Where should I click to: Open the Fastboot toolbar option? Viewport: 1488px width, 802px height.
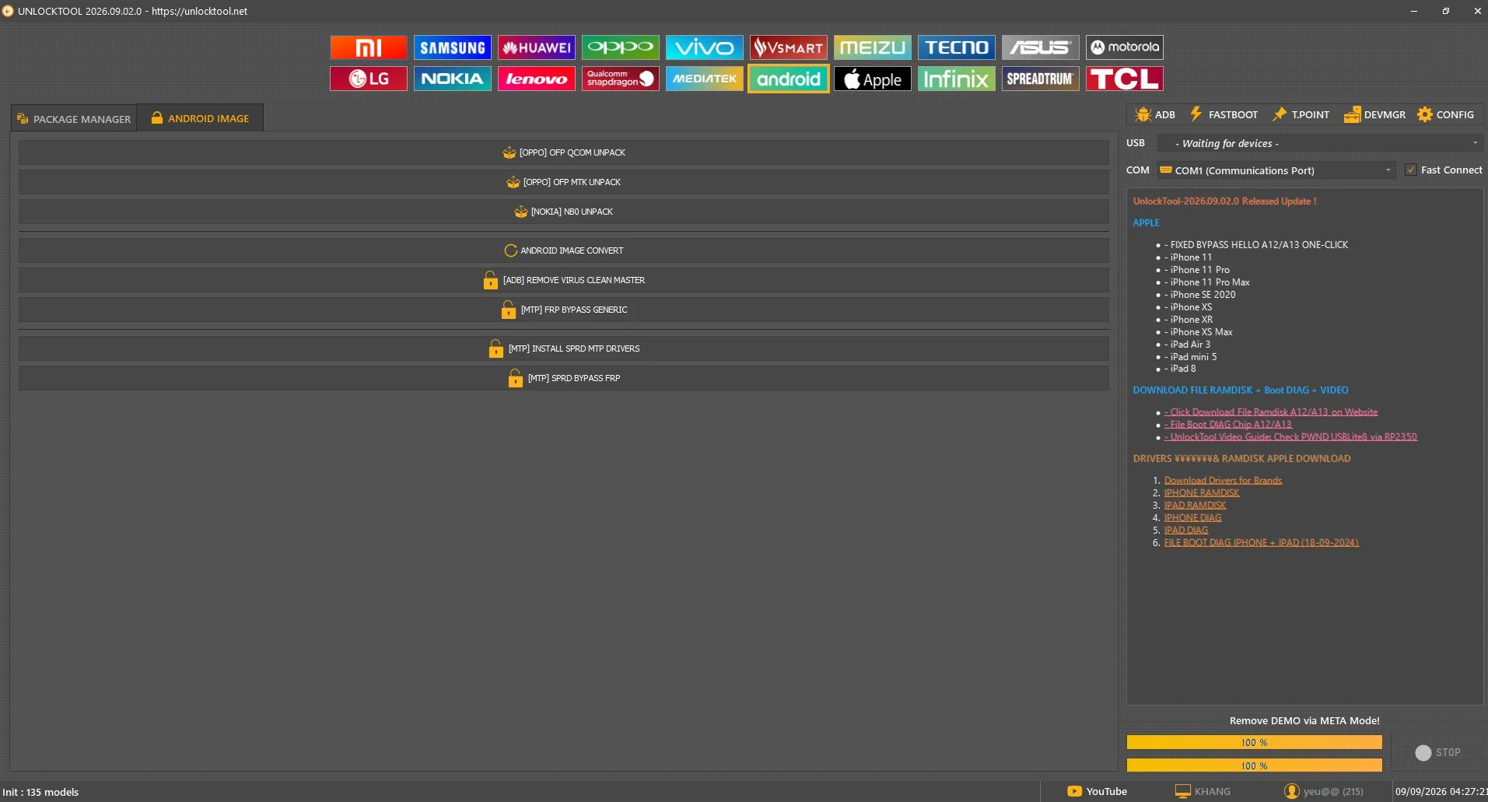click(x=1224, y=114)
